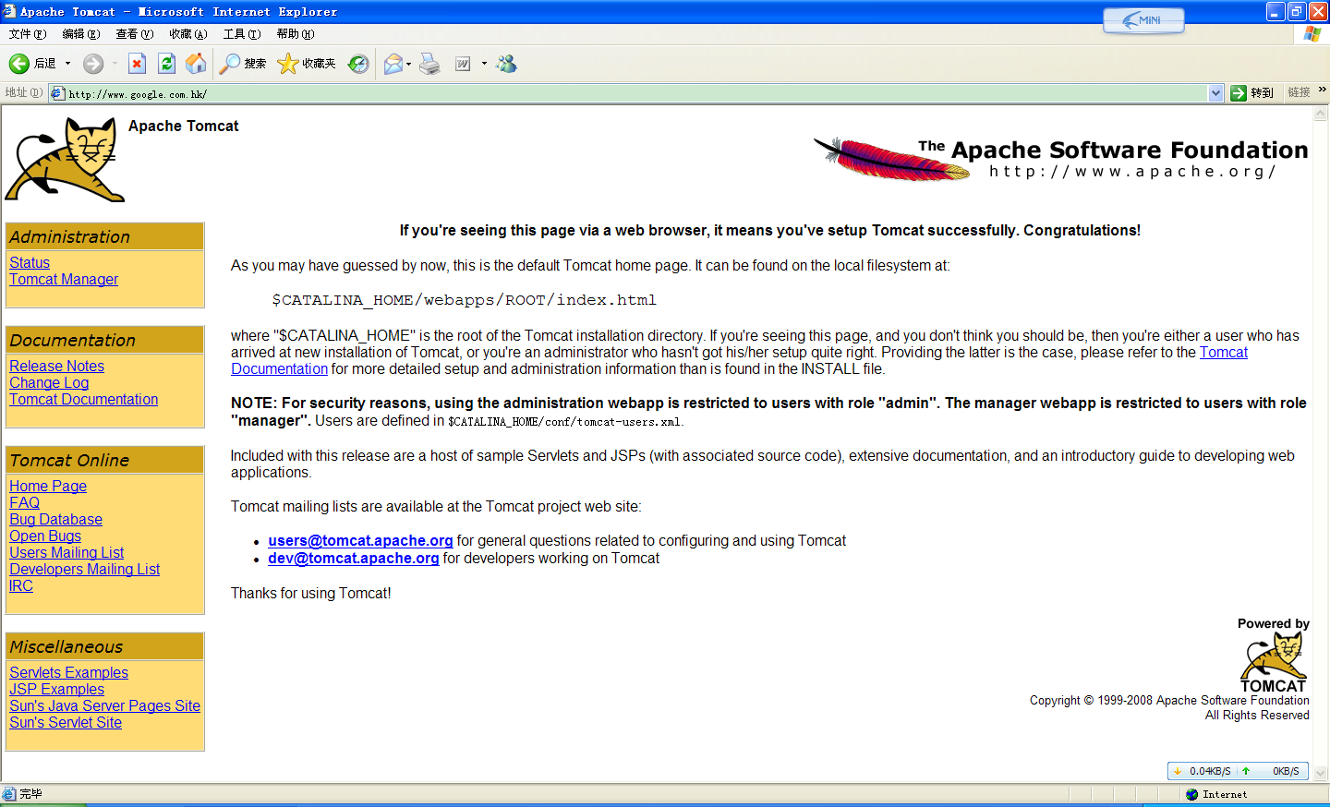Click the Apache Software Foundation feather banner

1060,159
